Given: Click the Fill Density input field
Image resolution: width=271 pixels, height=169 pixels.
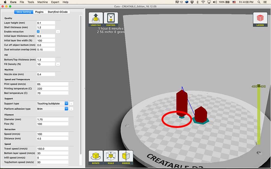Looking at the screenshot, I should tap(46, 64).
